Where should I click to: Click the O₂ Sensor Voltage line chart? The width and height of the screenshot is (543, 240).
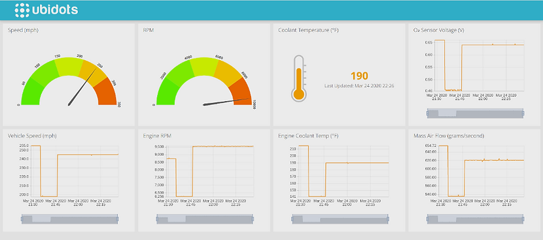pos(480,65)
